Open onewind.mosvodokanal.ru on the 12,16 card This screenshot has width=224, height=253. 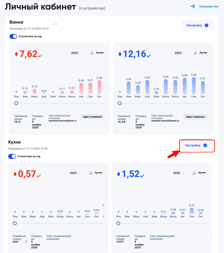165,121
